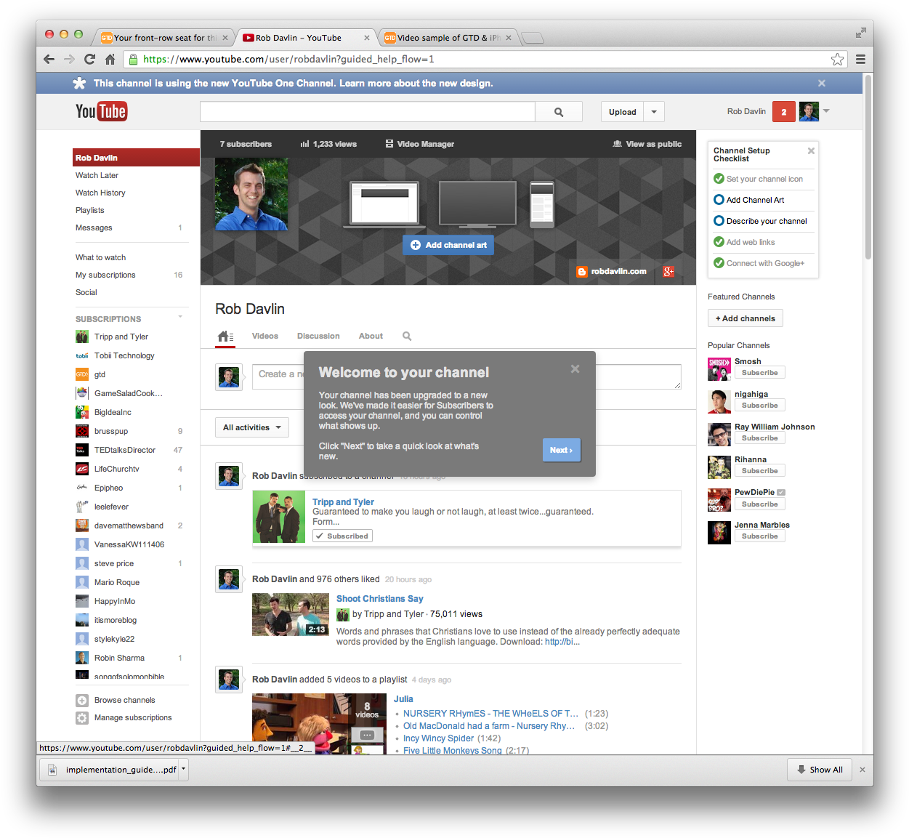Open the account menu dropdown arrow
This screenshot has height=838, width=909.
click(826, 111)
